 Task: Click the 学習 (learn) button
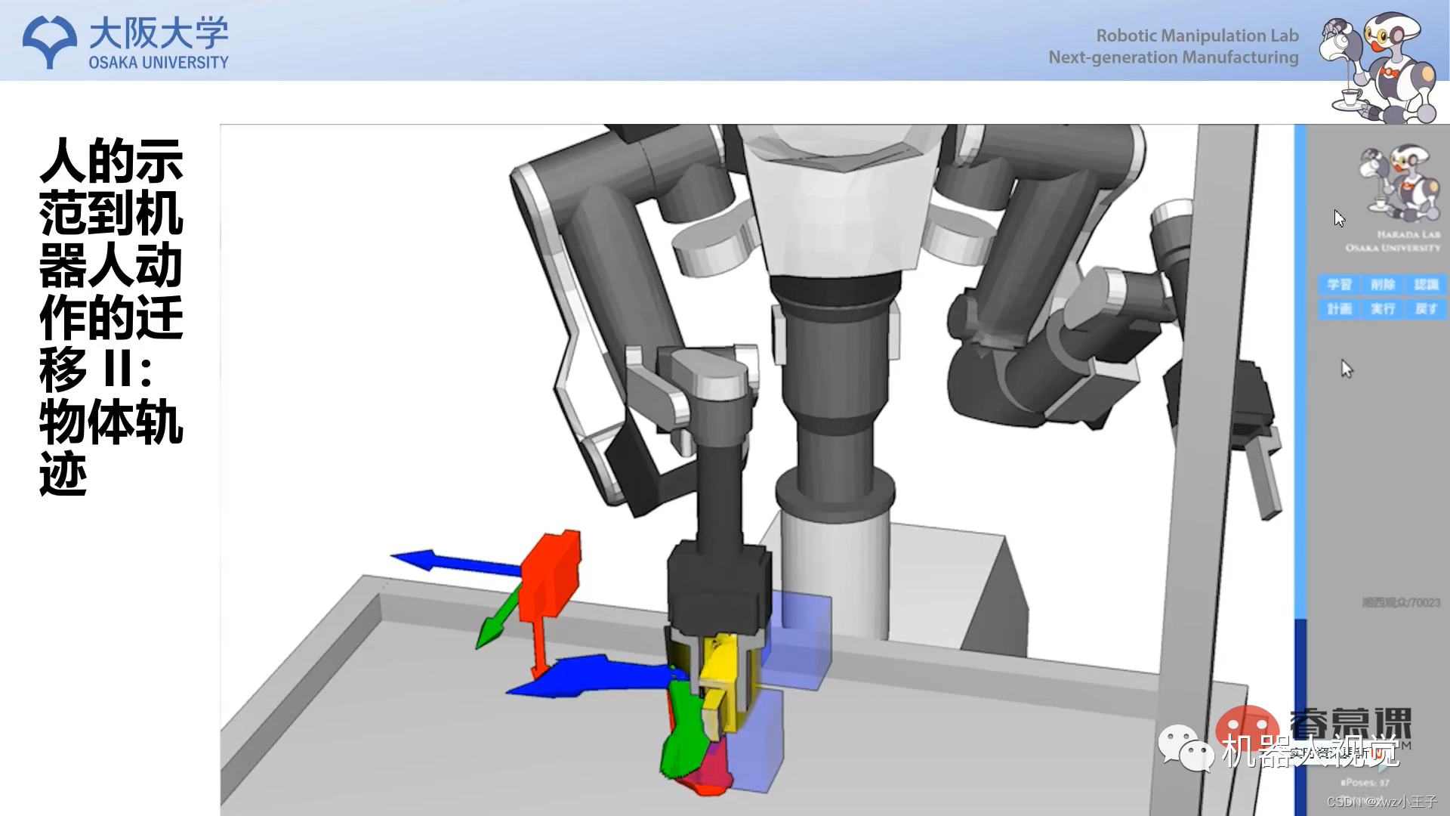[1339, 284]
